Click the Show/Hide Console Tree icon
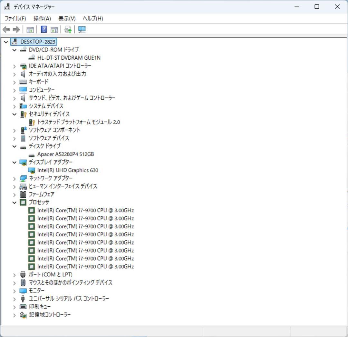348x337 pixels. pos(30,29)
